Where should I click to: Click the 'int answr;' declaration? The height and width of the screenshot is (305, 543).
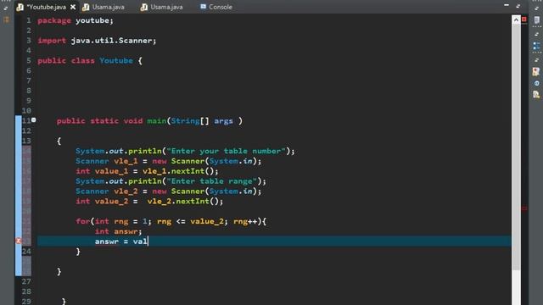click(x=118, y=231)
